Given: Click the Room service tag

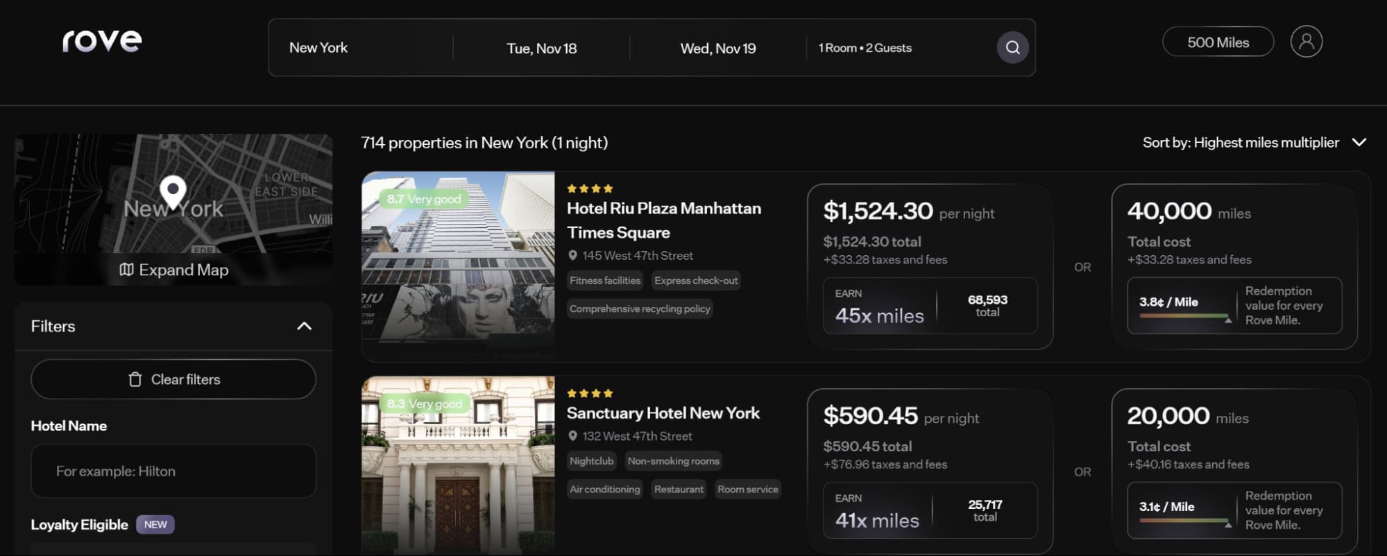Looking at the screenshot, I should click(x=748, y=489).
